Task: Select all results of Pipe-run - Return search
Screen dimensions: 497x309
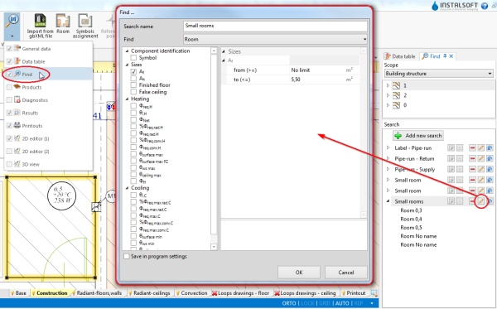Action: 451,159
